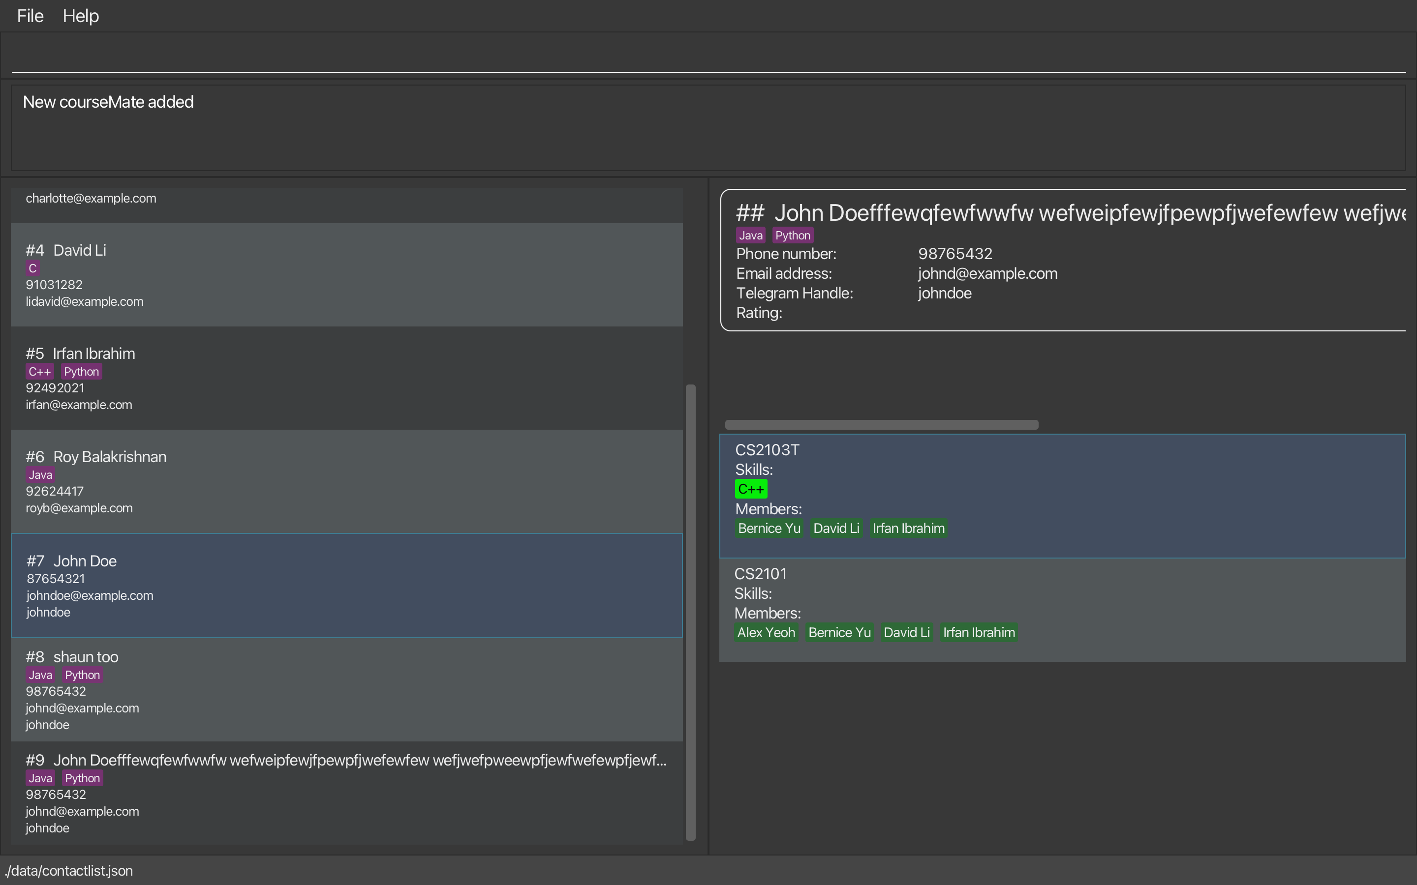
Task: Click the C skill tag on David Li
Action: click(x=33, y=268)
